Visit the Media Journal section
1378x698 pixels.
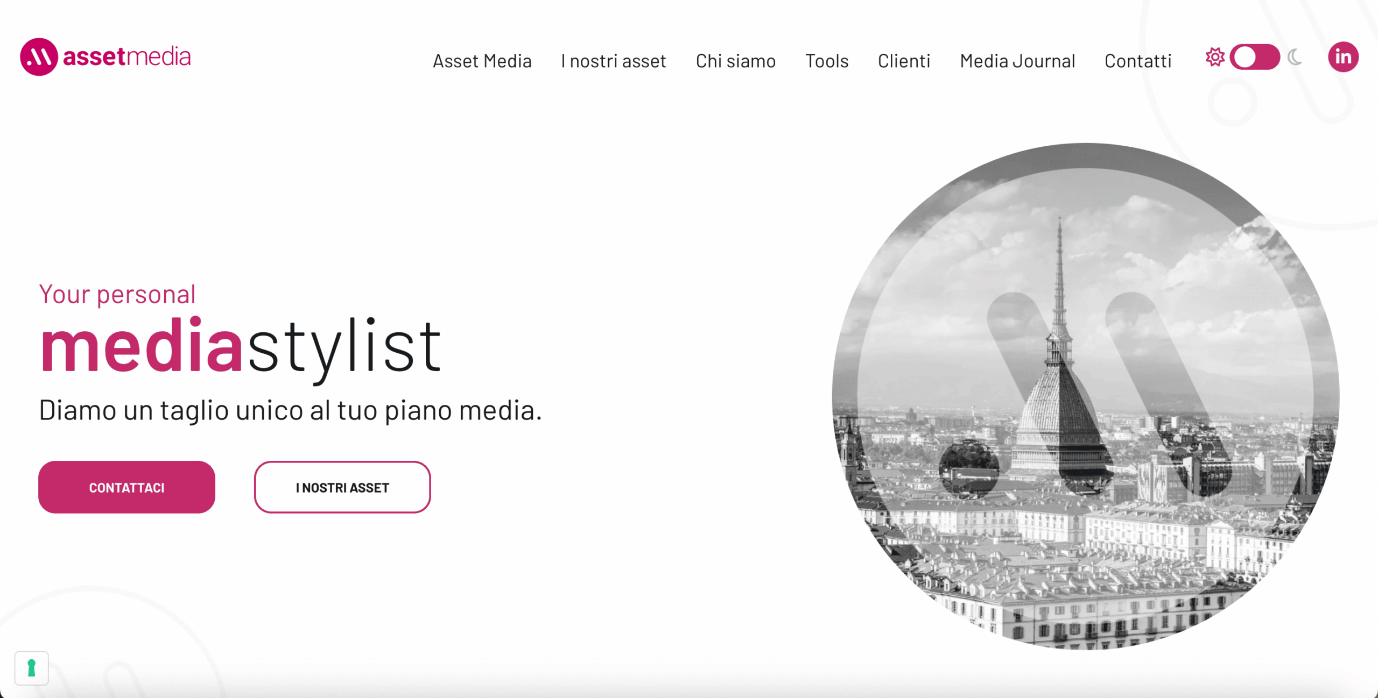(x=1017, y=61)
